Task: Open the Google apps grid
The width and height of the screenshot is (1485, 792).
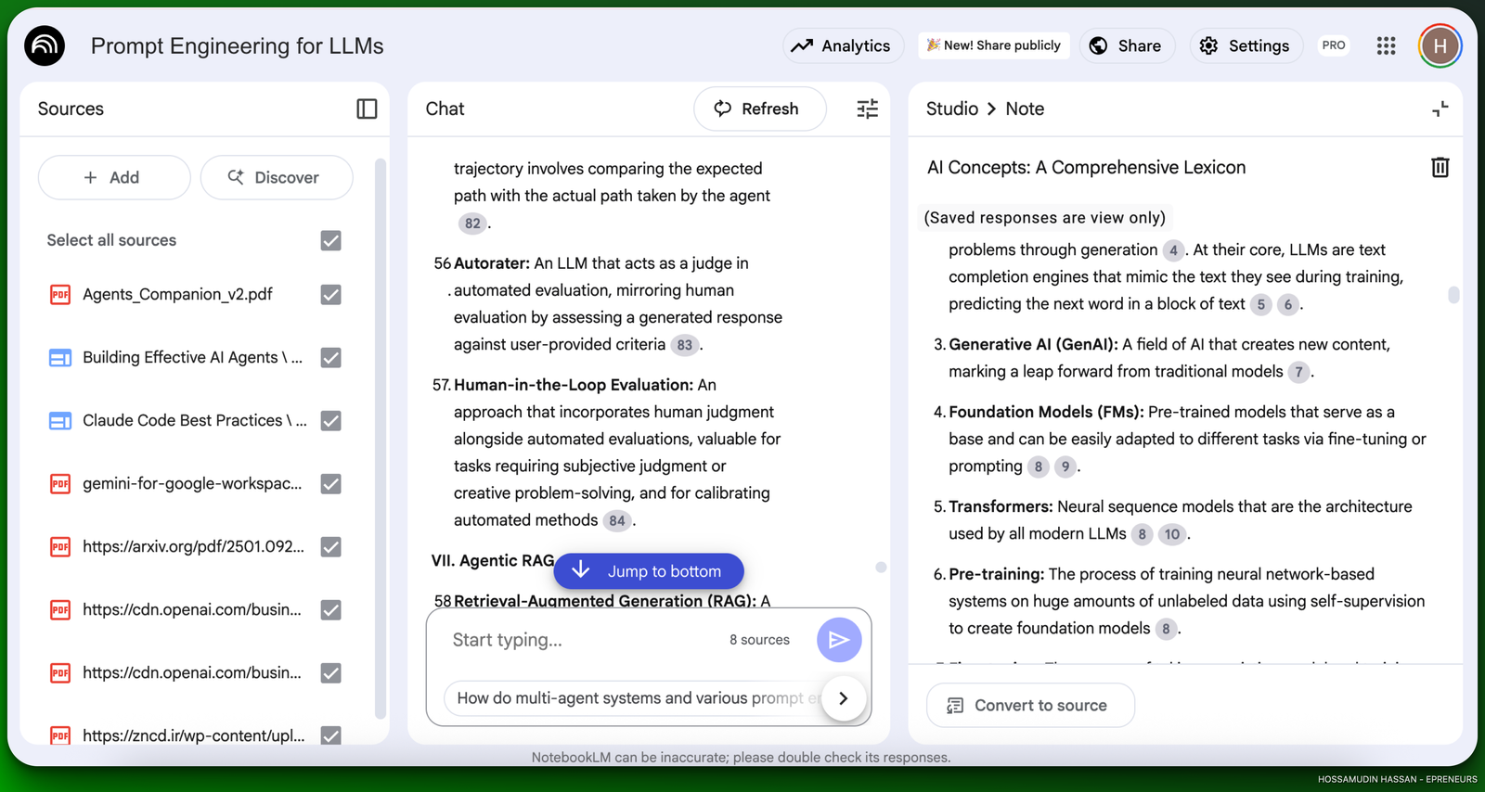Action: pos(1386,45)
